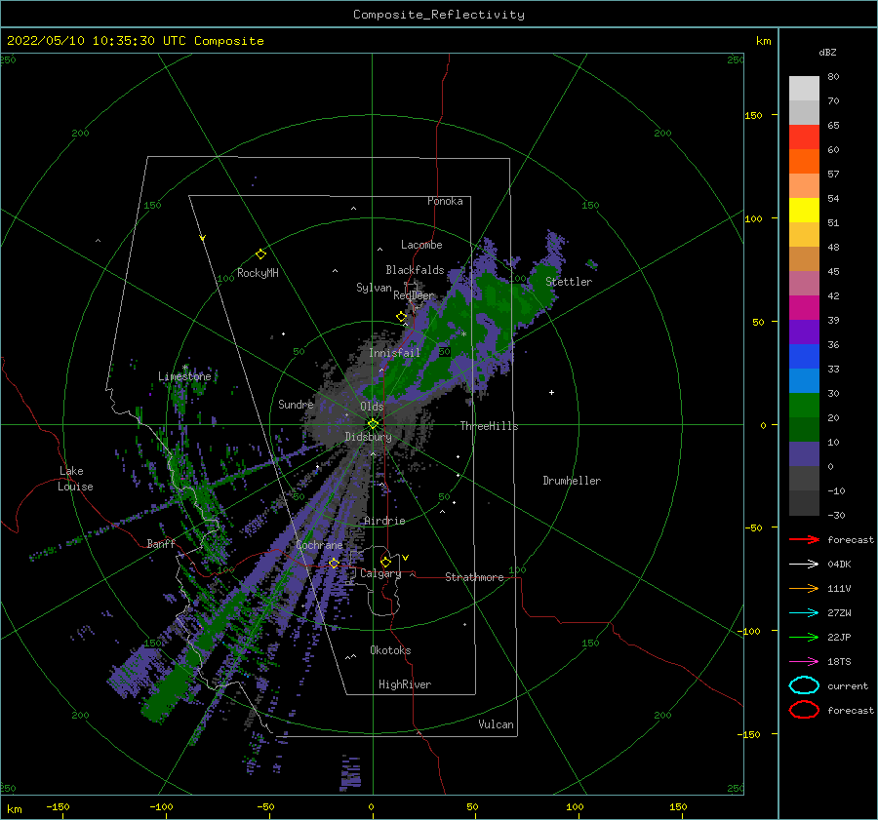878x820 pixels.
Task: Click the HighRiver label
Action: (405, 684)
